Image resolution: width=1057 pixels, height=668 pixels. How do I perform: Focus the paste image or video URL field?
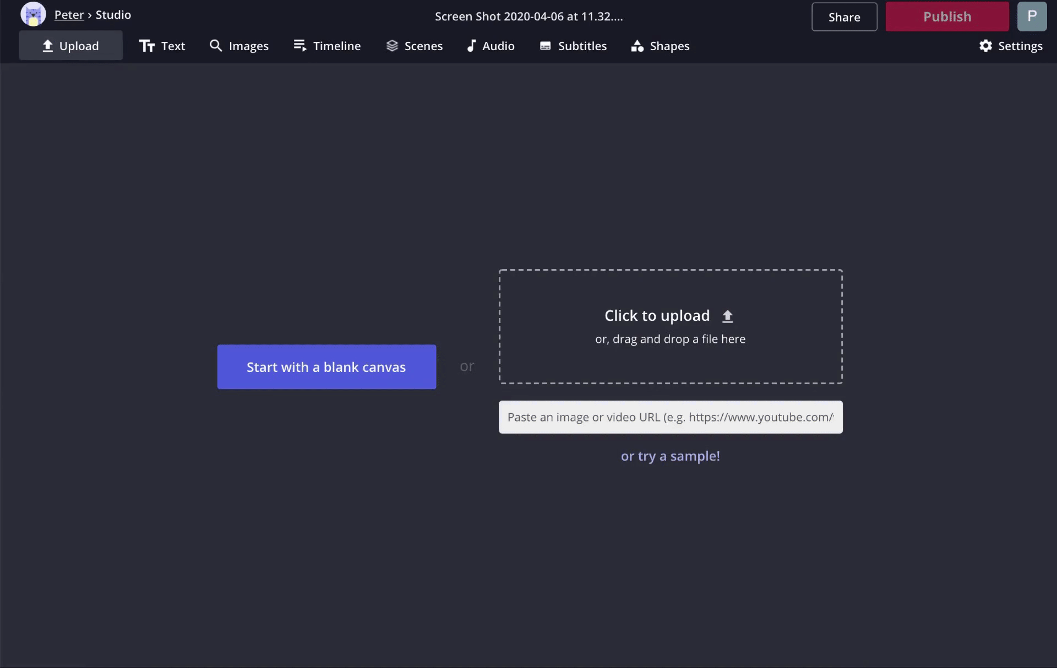click(670, 417)
